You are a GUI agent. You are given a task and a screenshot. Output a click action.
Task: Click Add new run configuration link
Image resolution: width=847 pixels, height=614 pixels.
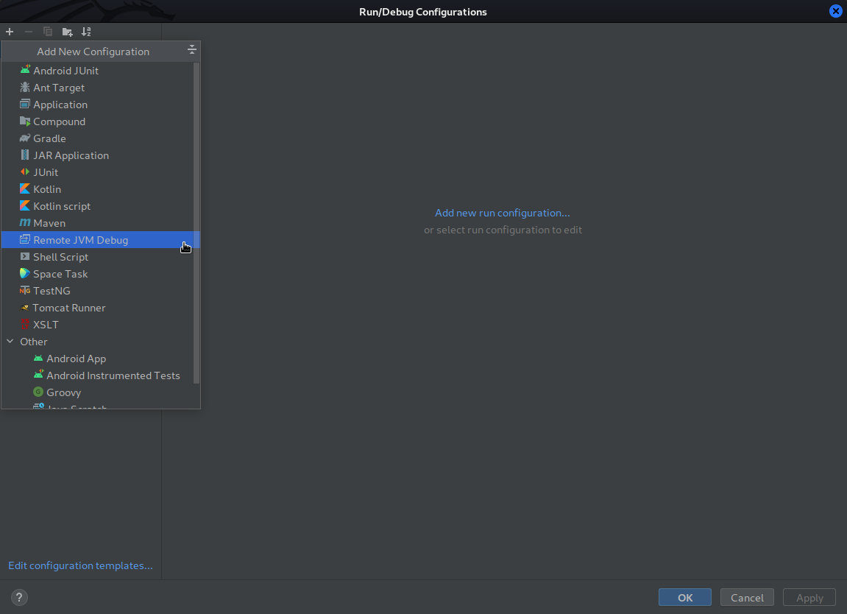pyautogui.click(x=503, y=213)
